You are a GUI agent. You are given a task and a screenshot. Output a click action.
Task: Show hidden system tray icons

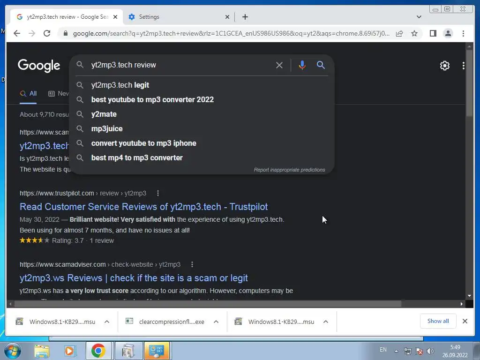(x=396, y=351)
